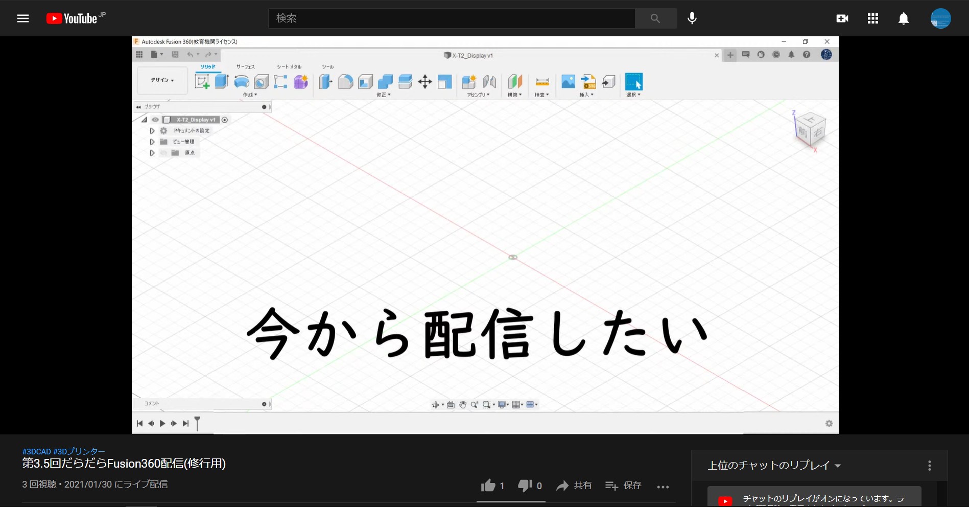Open the three-dot more actions menu

(663, 487)
